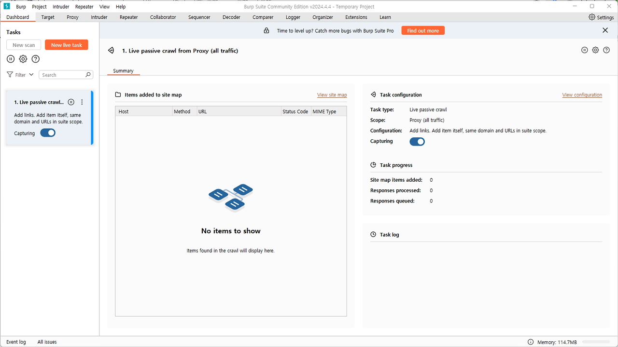Click search magnifier icon in Tasks

tap(88, 75)
